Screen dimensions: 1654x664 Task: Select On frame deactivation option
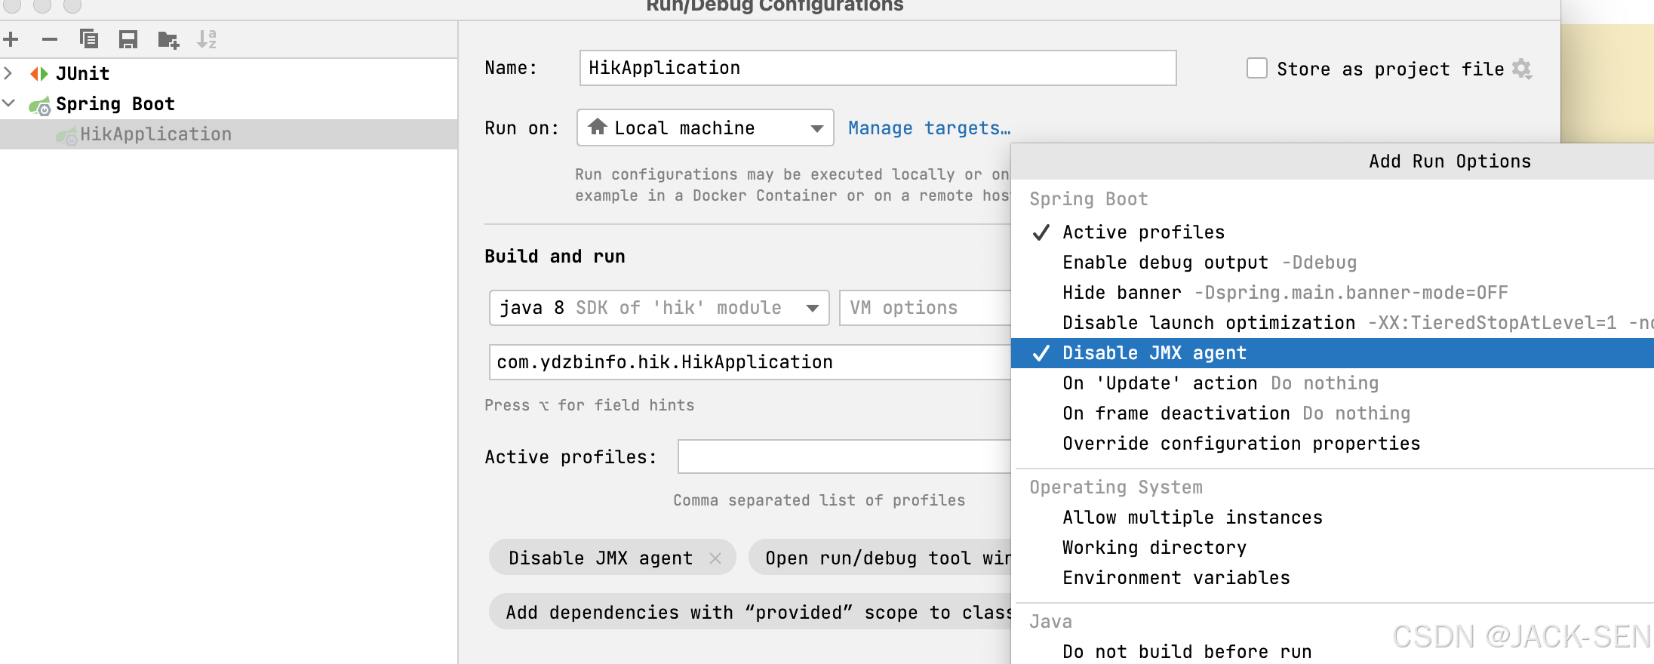pos(1333,413)
